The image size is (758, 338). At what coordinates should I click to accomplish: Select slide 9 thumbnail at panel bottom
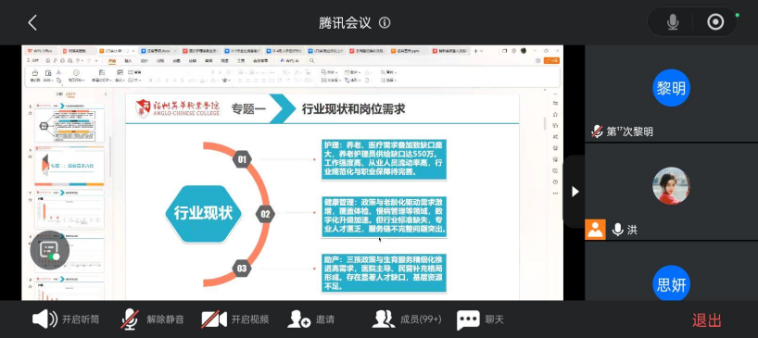click(x=69, y=288)
